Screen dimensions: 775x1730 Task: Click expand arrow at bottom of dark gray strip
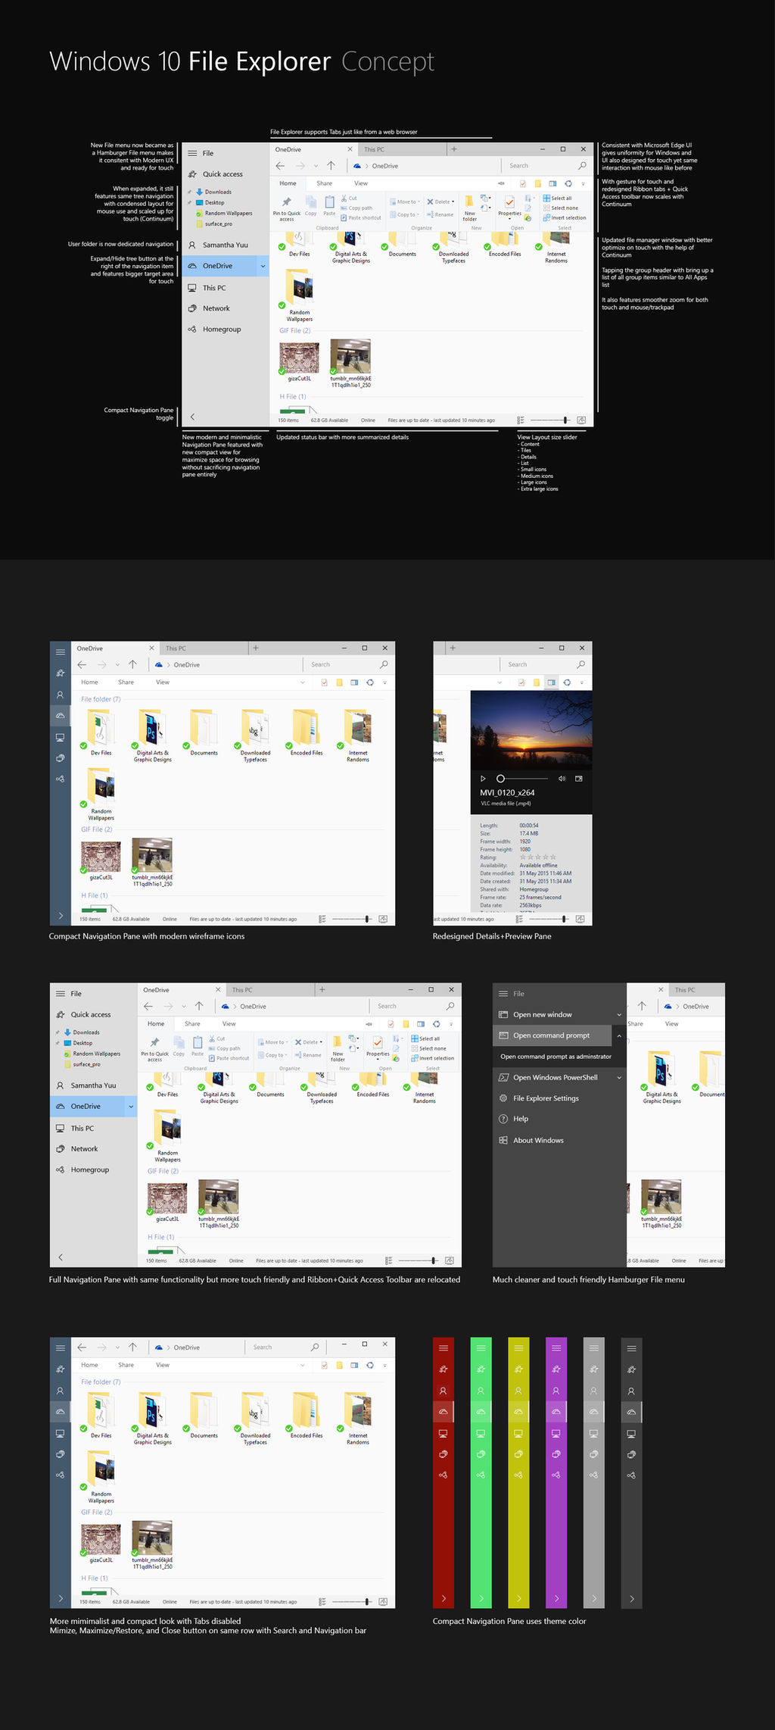coord(632,1599)
